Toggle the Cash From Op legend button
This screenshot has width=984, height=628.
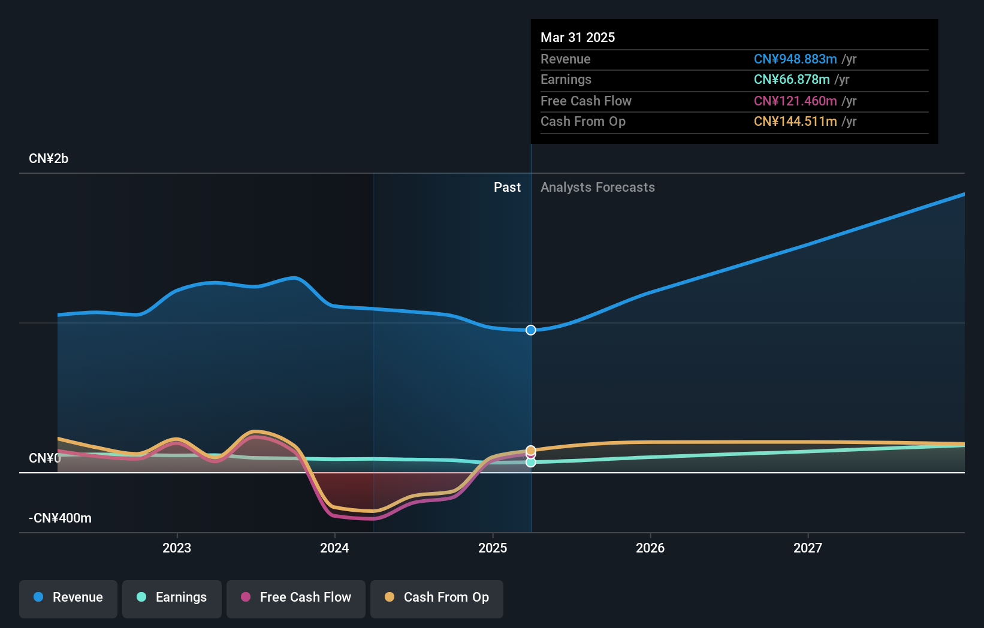click(x=437, y=599)
